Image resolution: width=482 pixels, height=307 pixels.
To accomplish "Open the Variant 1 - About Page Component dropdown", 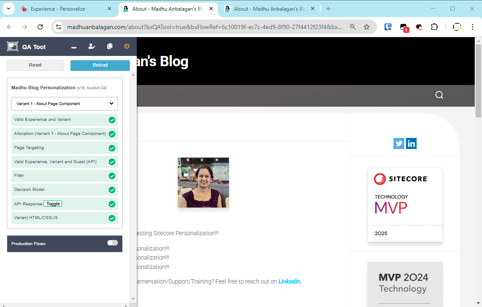I will tap(65, 104).
